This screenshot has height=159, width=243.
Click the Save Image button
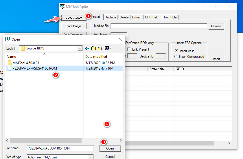[x=73, y=26]
